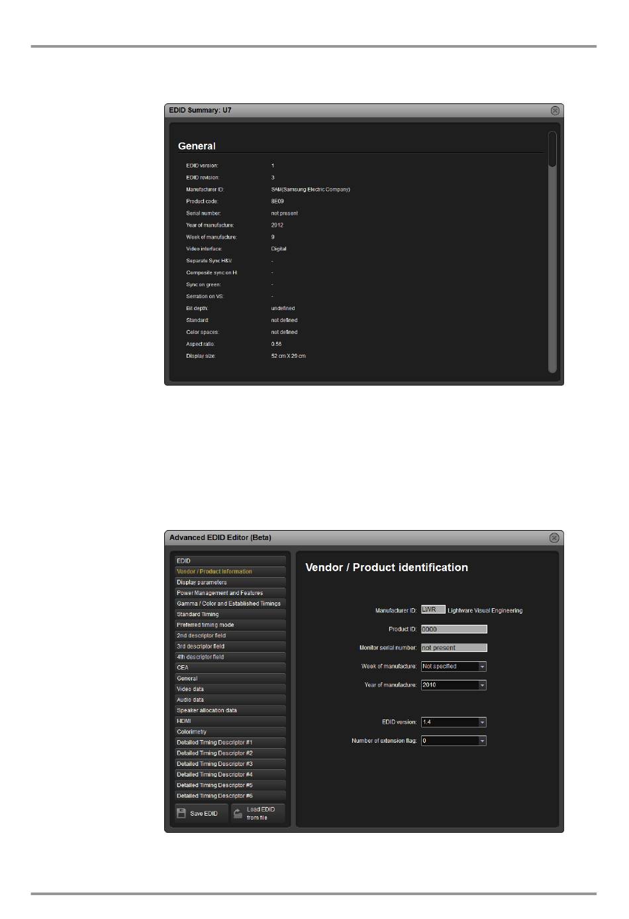Screen dimensions: 629x919
Task: Click the Monitor serial number field
Action: (x=454, y=648)
